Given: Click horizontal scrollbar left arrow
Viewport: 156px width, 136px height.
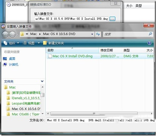Looking at the screenshot, I should [x=48, y=113].
